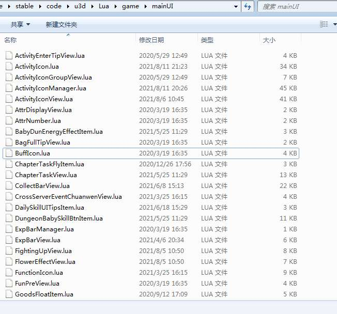Select the ActivityIcon.lua file icon

point(9,67)
